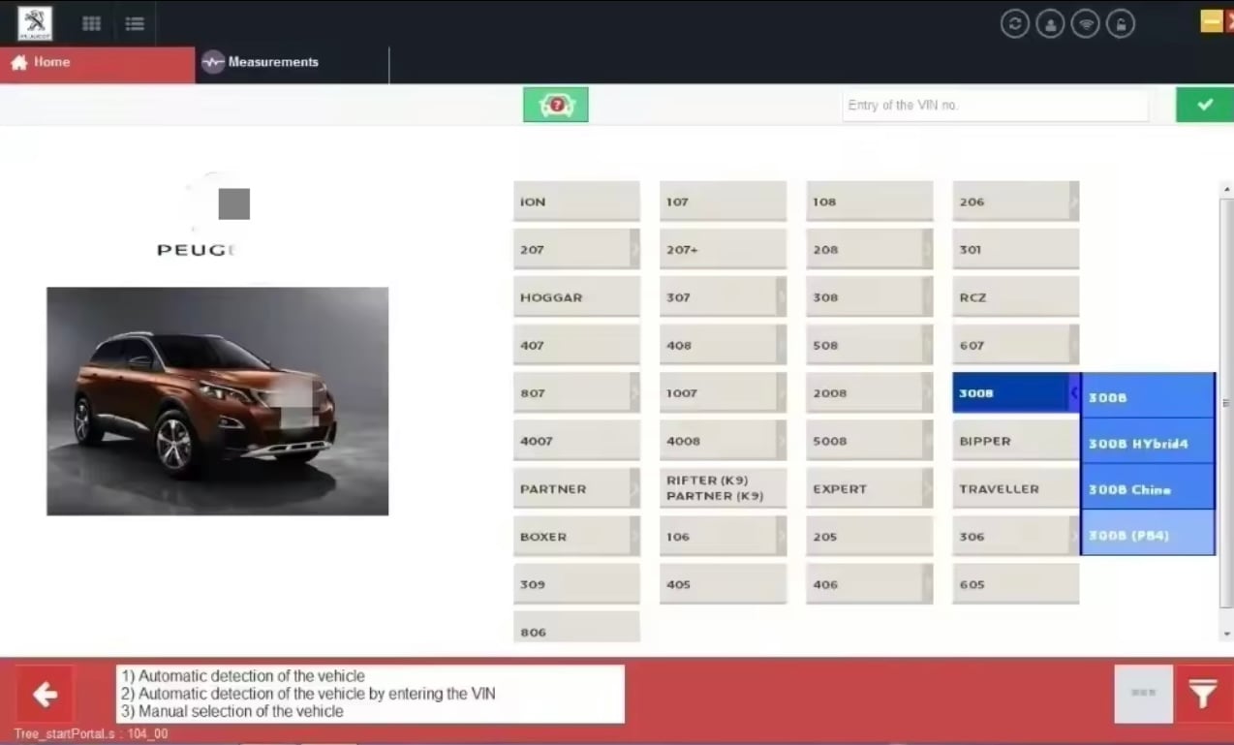Select the 508 model button
Screen dimensions: 1234x745
tap(869, 345)
